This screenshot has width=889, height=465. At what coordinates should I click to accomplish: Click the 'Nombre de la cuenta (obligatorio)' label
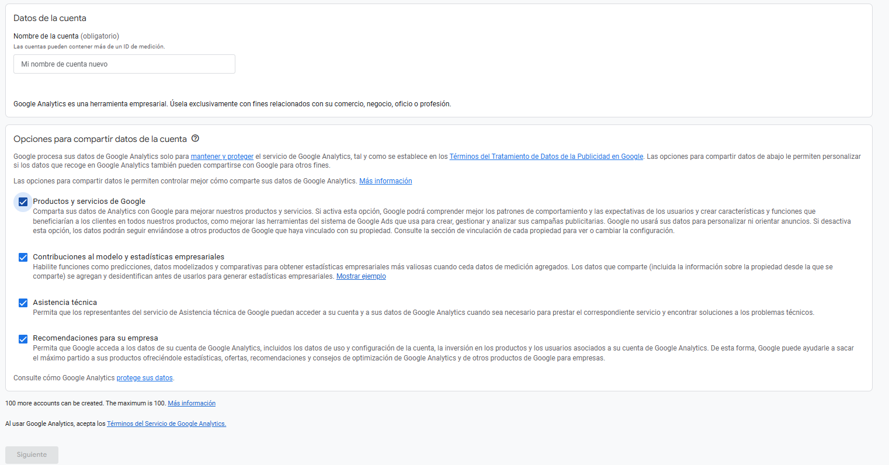click(x=66, y=36)
